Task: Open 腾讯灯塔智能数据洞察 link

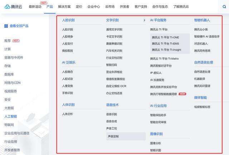Action: pyautogui.click(x=164, y=94)
